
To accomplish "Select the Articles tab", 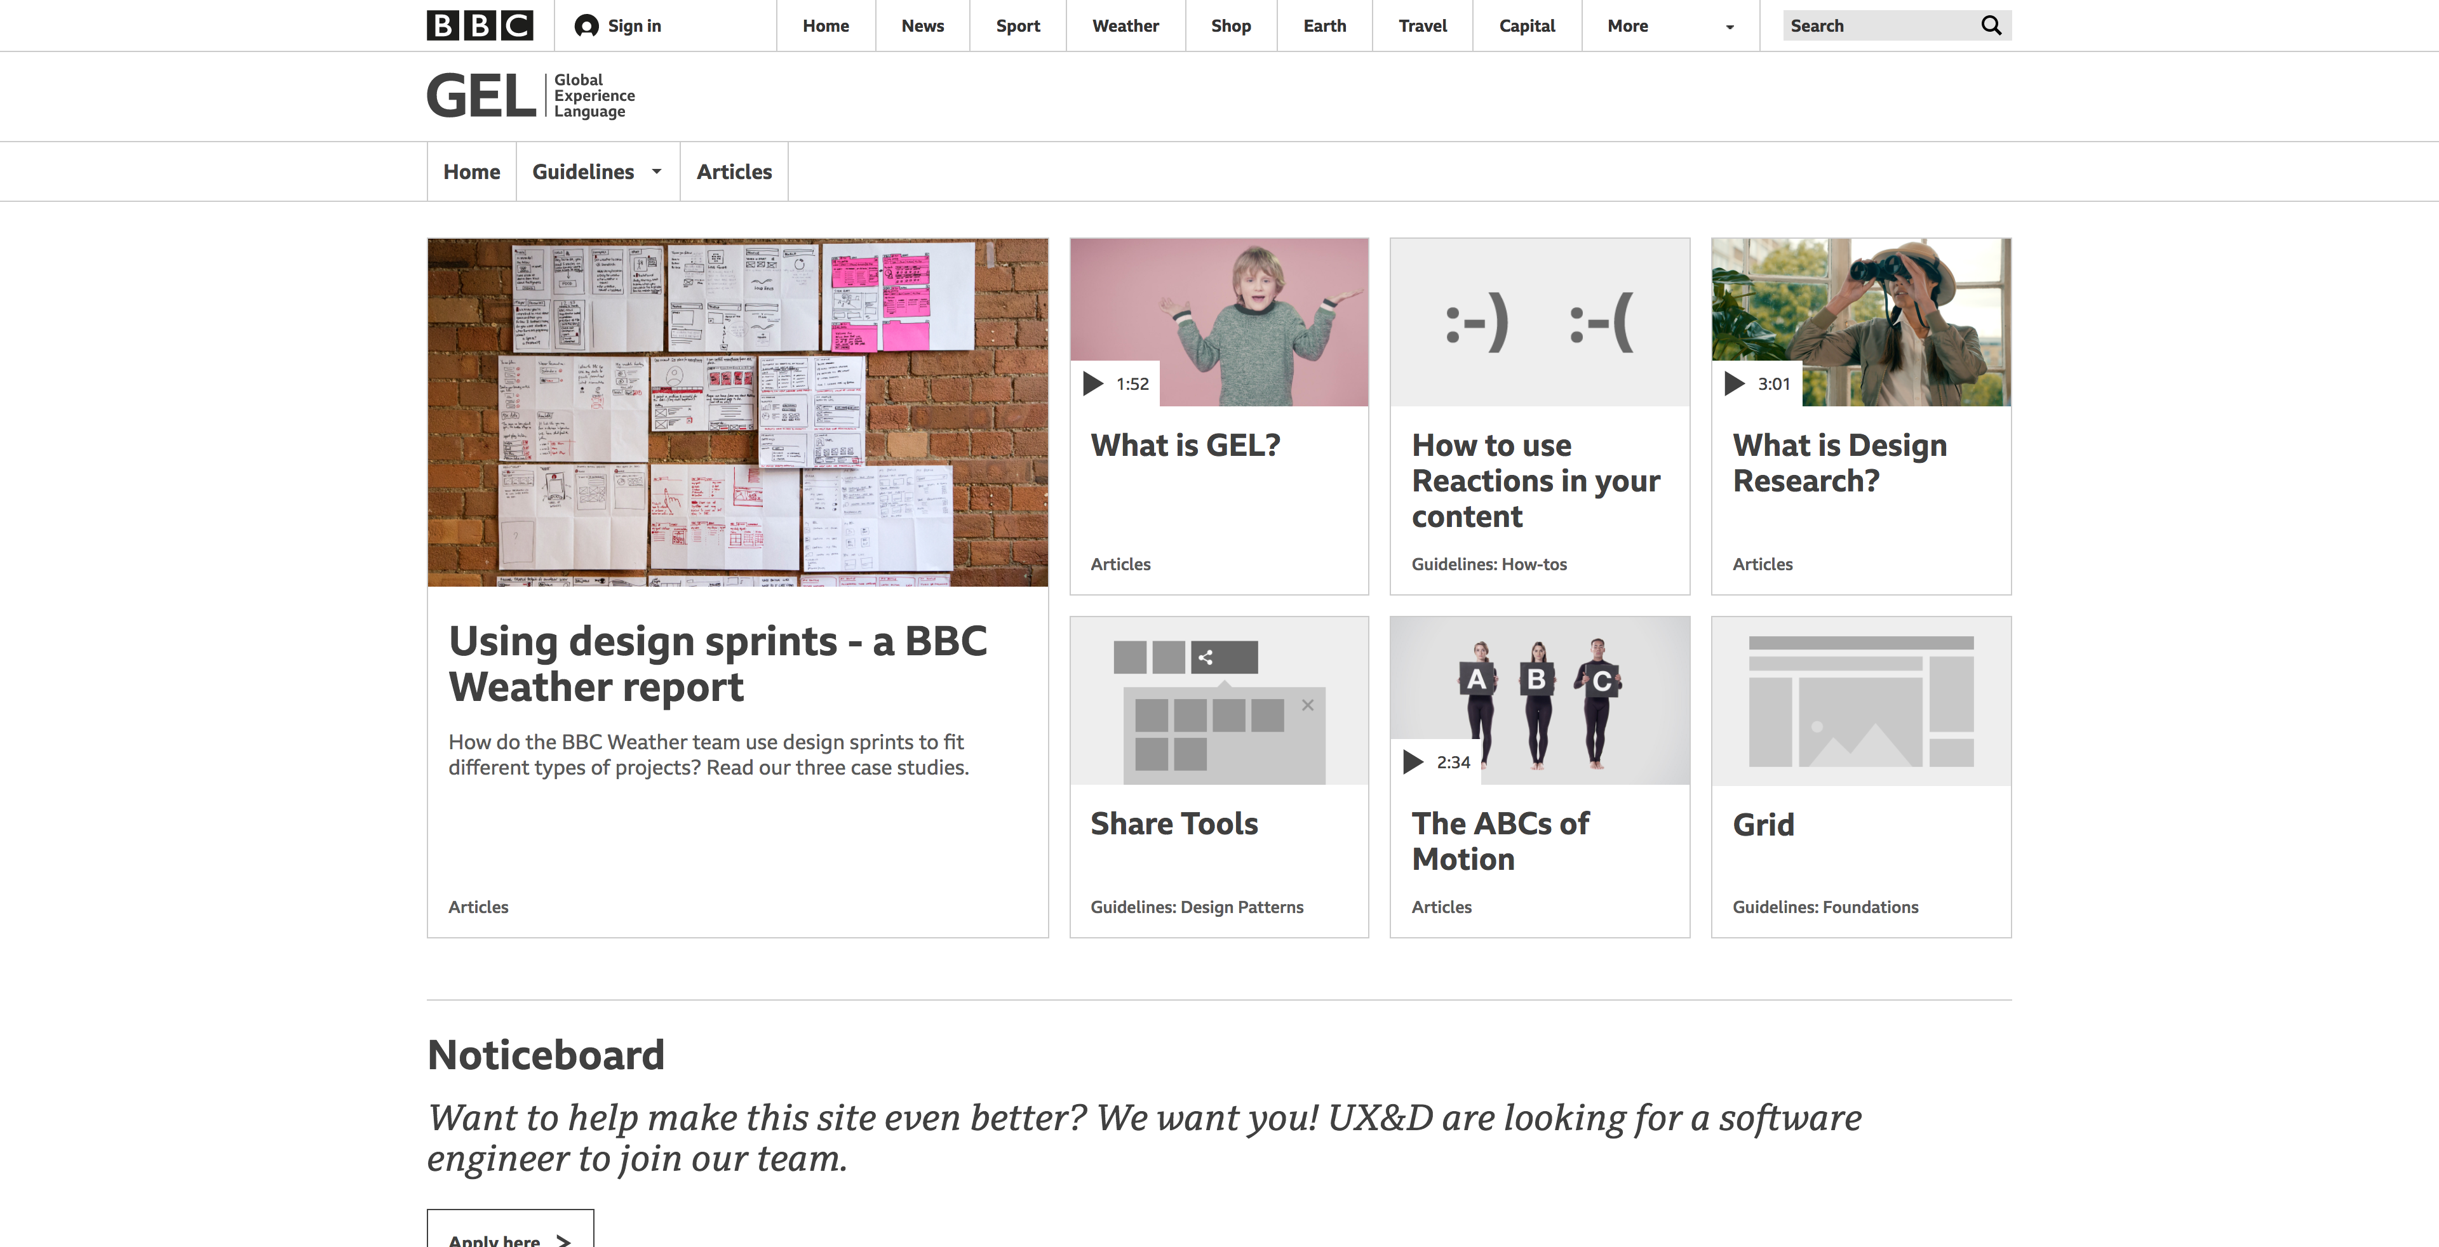I will tap(734, 171).
